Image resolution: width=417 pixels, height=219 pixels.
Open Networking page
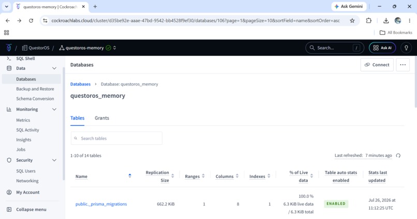point(27,181)
